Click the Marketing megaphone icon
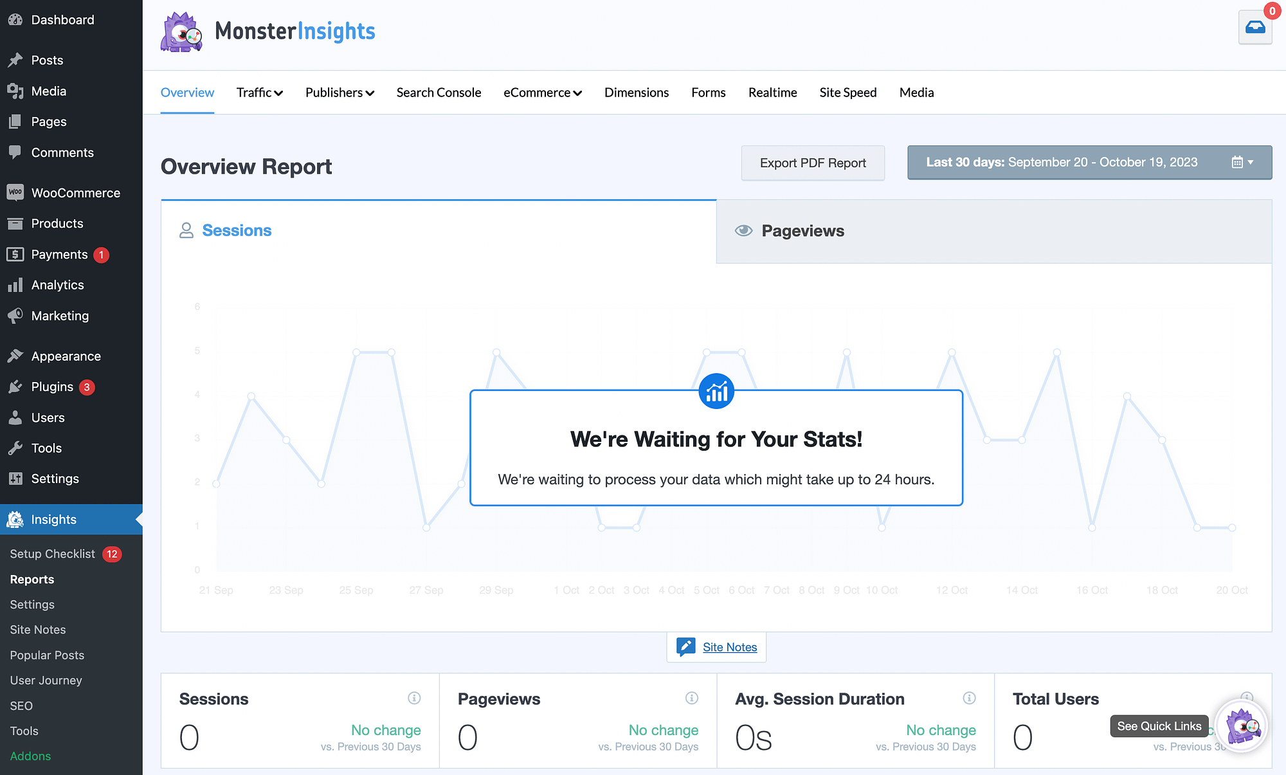The width and height of the screenshot is (1286, 775). pos(15,315)
